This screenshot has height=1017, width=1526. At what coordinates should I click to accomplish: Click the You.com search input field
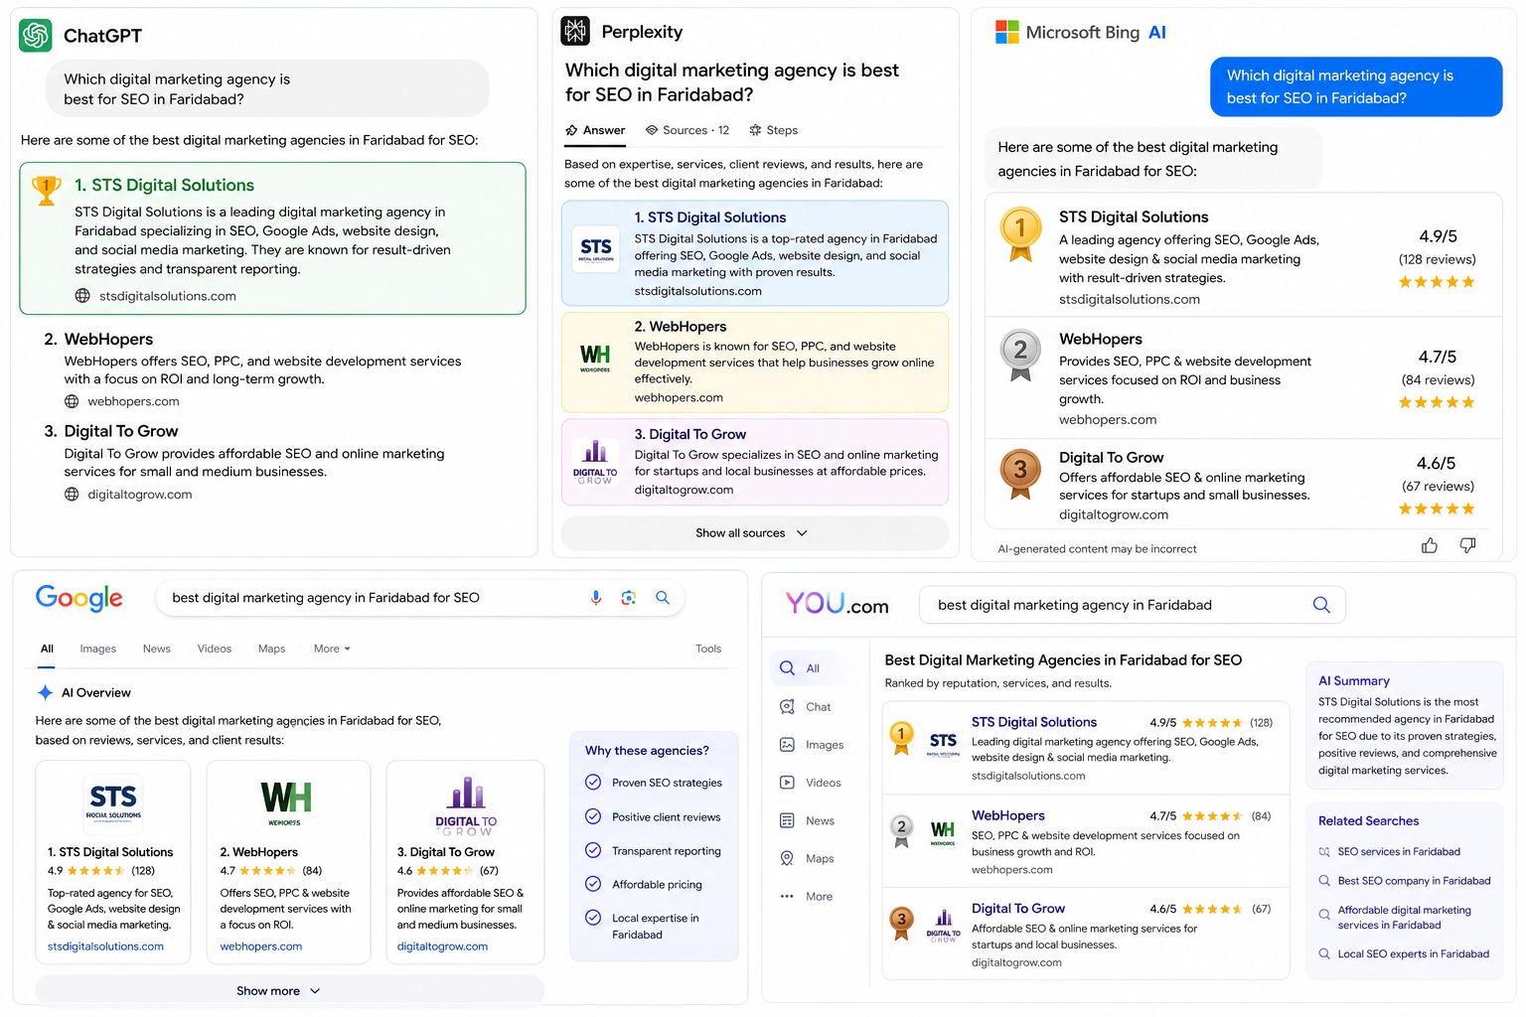1133,605
